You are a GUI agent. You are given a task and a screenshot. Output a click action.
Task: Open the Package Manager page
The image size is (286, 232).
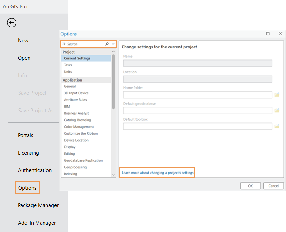click(x=38, y=205)
